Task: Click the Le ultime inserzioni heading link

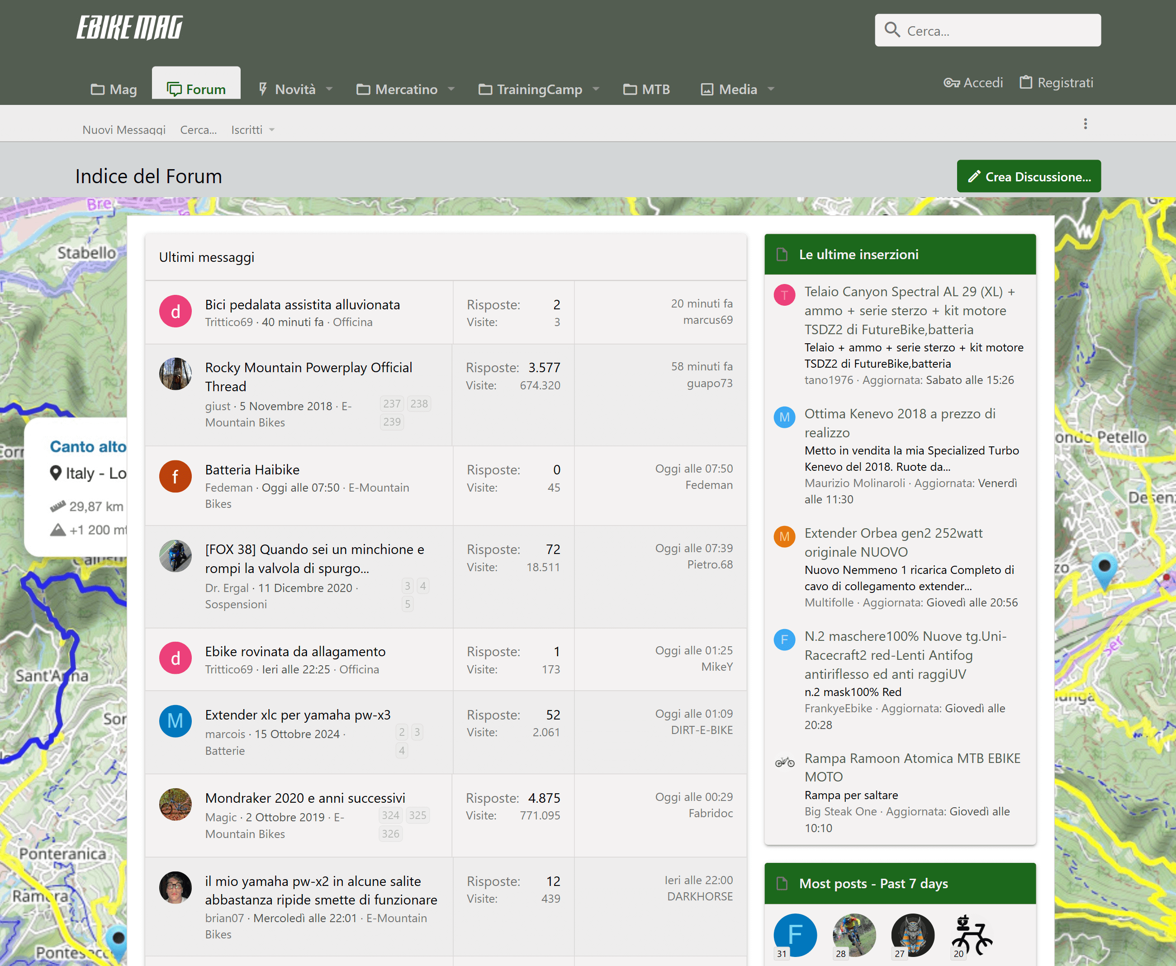Action: click(x=859, y=255)
